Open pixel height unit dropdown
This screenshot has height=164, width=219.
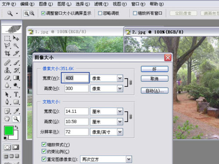point(120,88)
